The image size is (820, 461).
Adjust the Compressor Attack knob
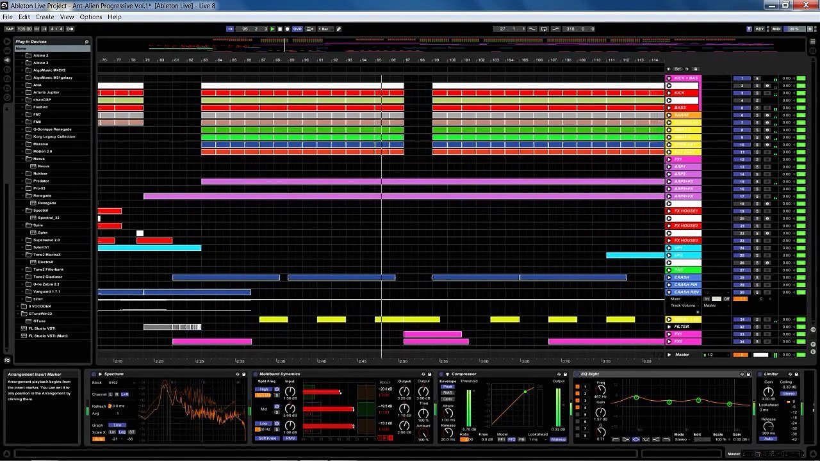(448, 413)
